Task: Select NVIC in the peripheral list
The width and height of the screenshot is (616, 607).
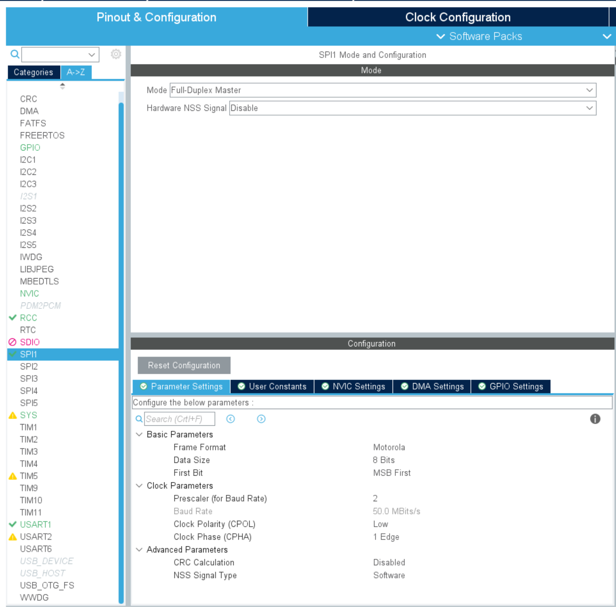Action: click(x=29, y=293)
